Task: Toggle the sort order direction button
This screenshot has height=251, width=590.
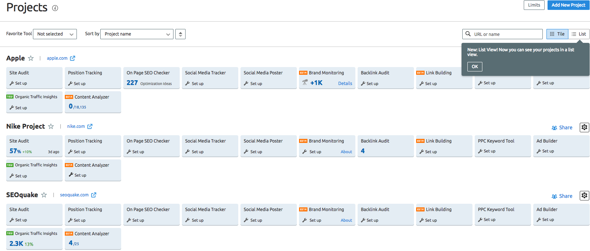Action: click(x=180, y=34)
